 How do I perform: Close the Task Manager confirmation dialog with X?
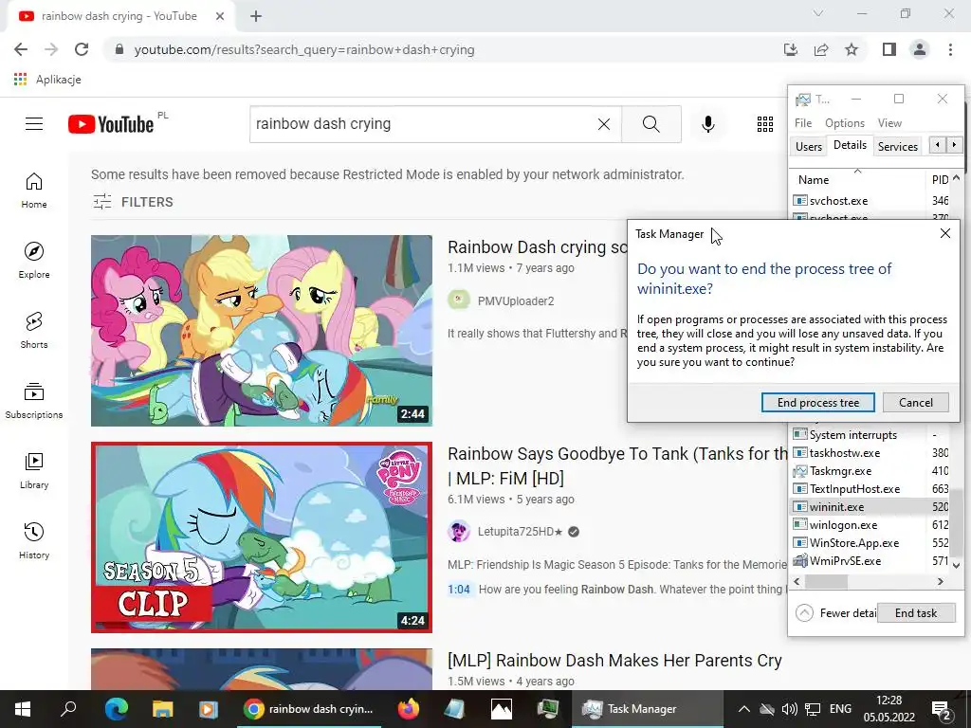pos(945,233)
